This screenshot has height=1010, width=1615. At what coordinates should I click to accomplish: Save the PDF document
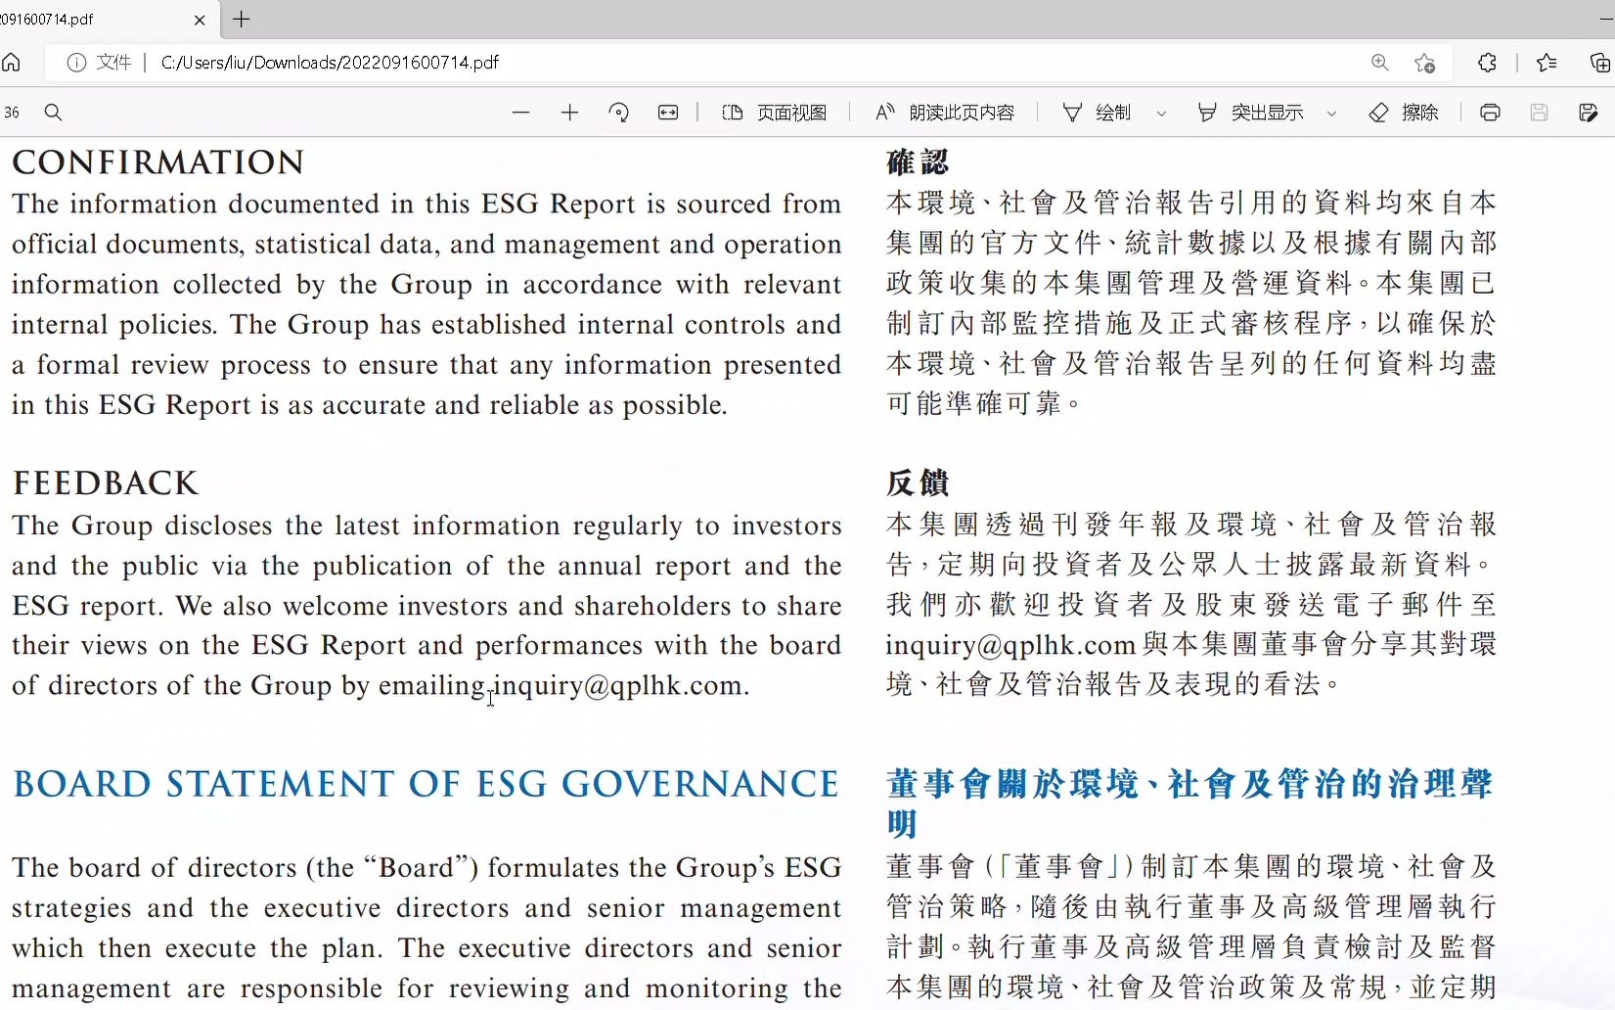coord(1539,113)
